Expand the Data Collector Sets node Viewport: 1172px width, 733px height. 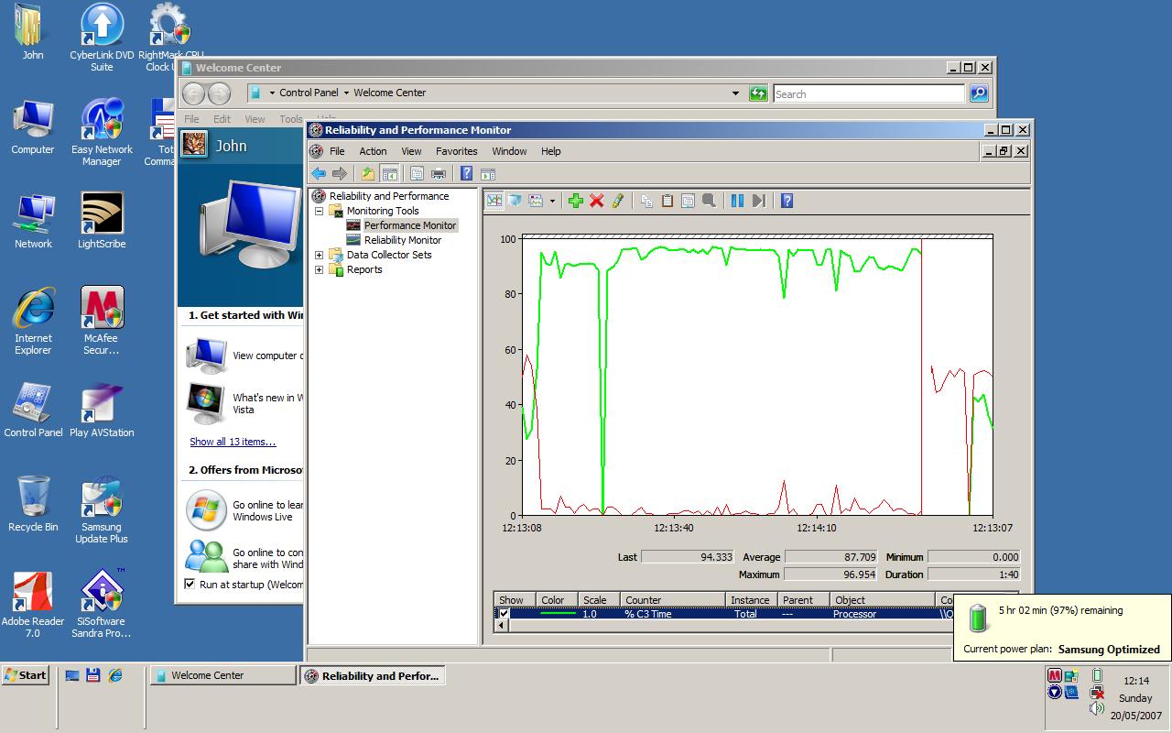(319, 255)
